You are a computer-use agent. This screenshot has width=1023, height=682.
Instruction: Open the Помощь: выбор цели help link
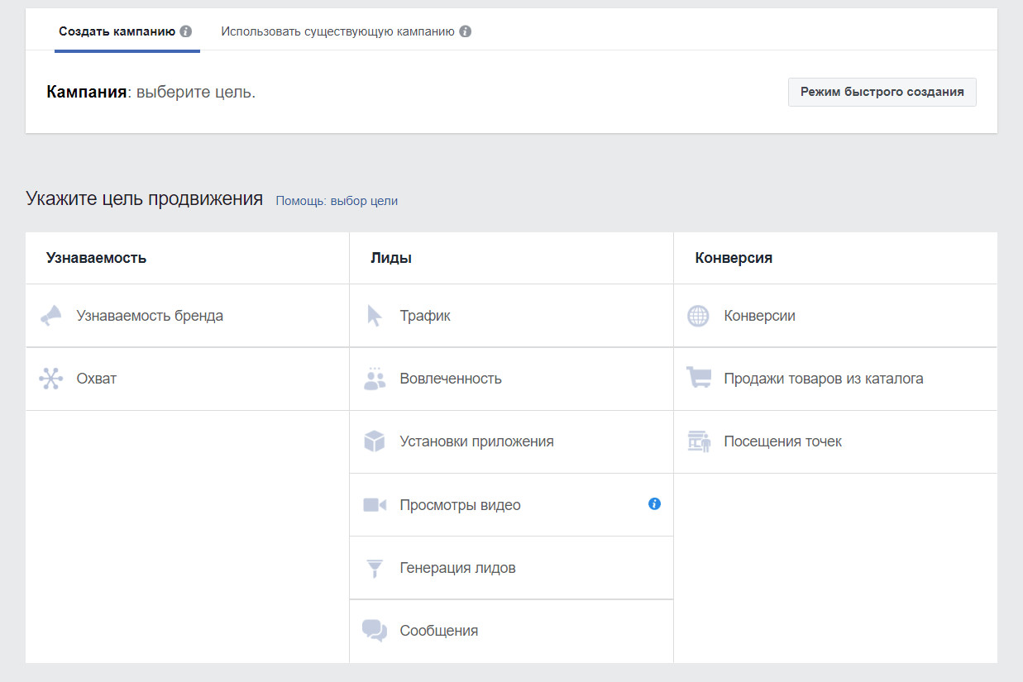pyautogui.click(x=337, y=201)
